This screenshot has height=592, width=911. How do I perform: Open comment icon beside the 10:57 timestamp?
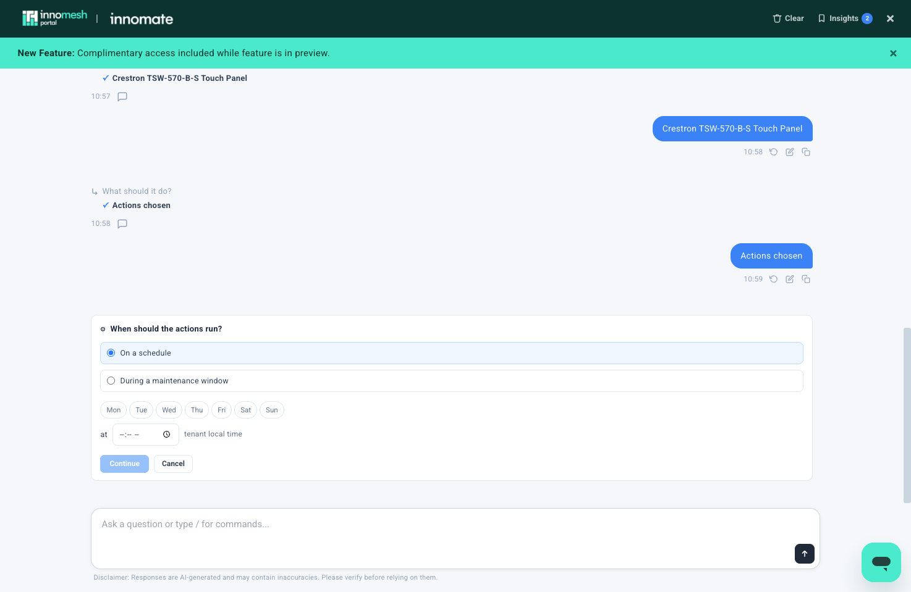pos(122,96)
